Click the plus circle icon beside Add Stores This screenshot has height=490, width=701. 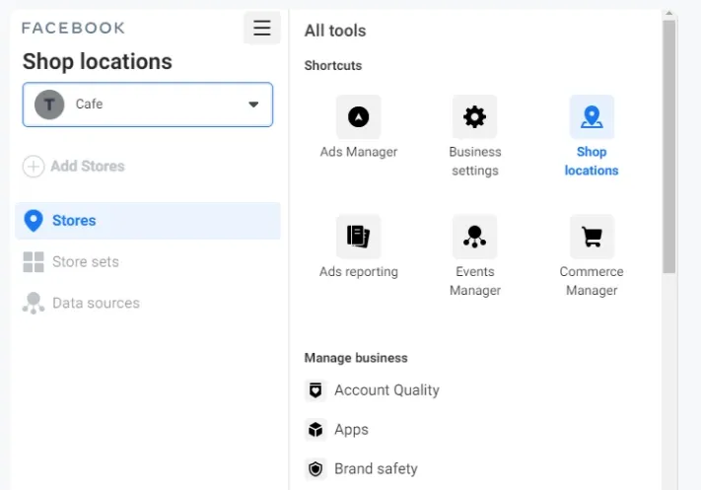pyautogui.click(x=34, y=167)
